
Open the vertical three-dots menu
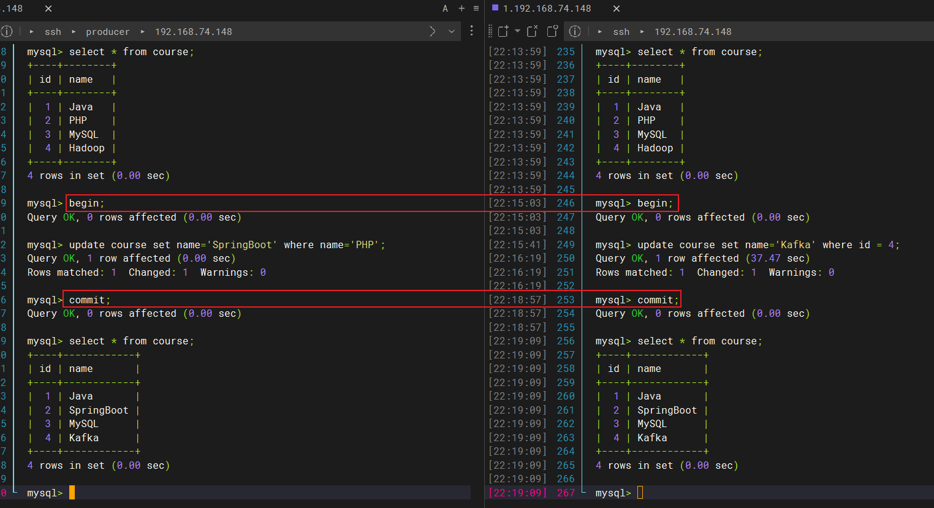click(471, 31)
